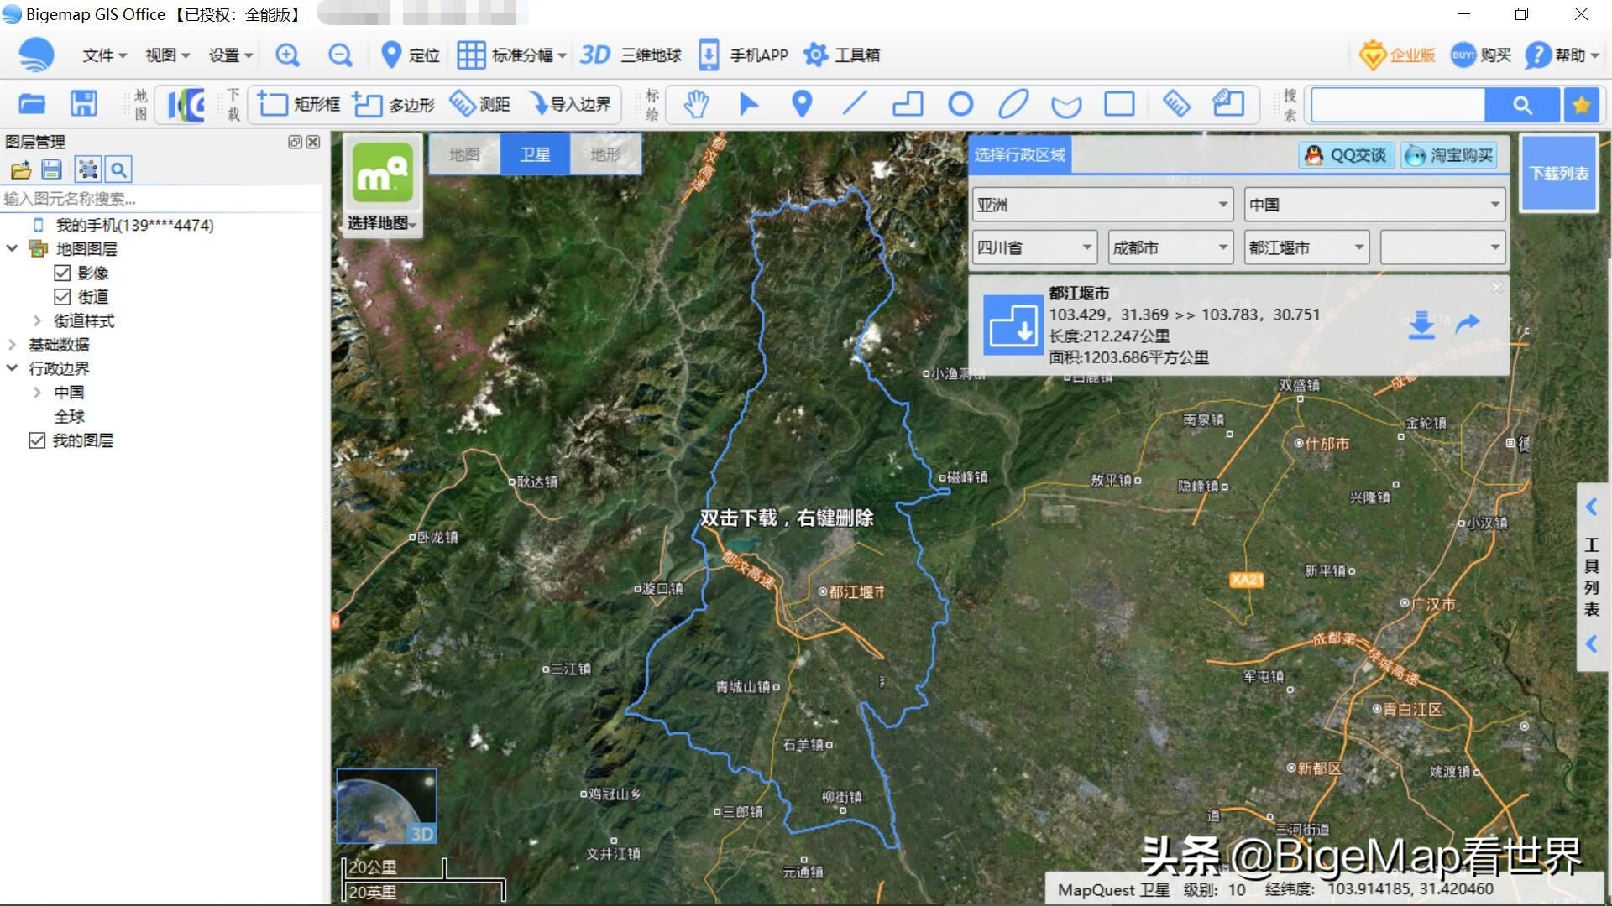Toggle the 街道 streets layer checkbox
Screen dimensions: 1612x906
63,296
